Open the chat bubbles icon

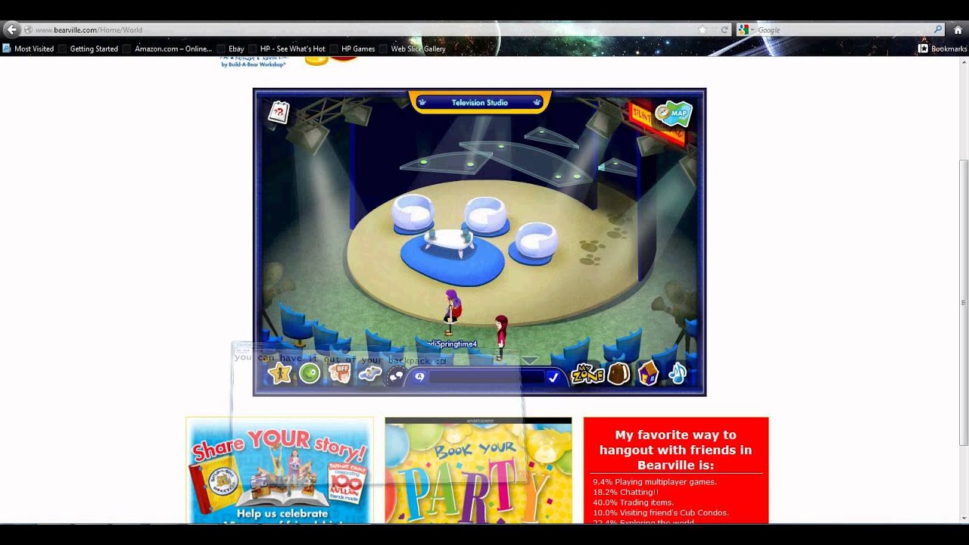pyautogui.click(x=395, y=375)
